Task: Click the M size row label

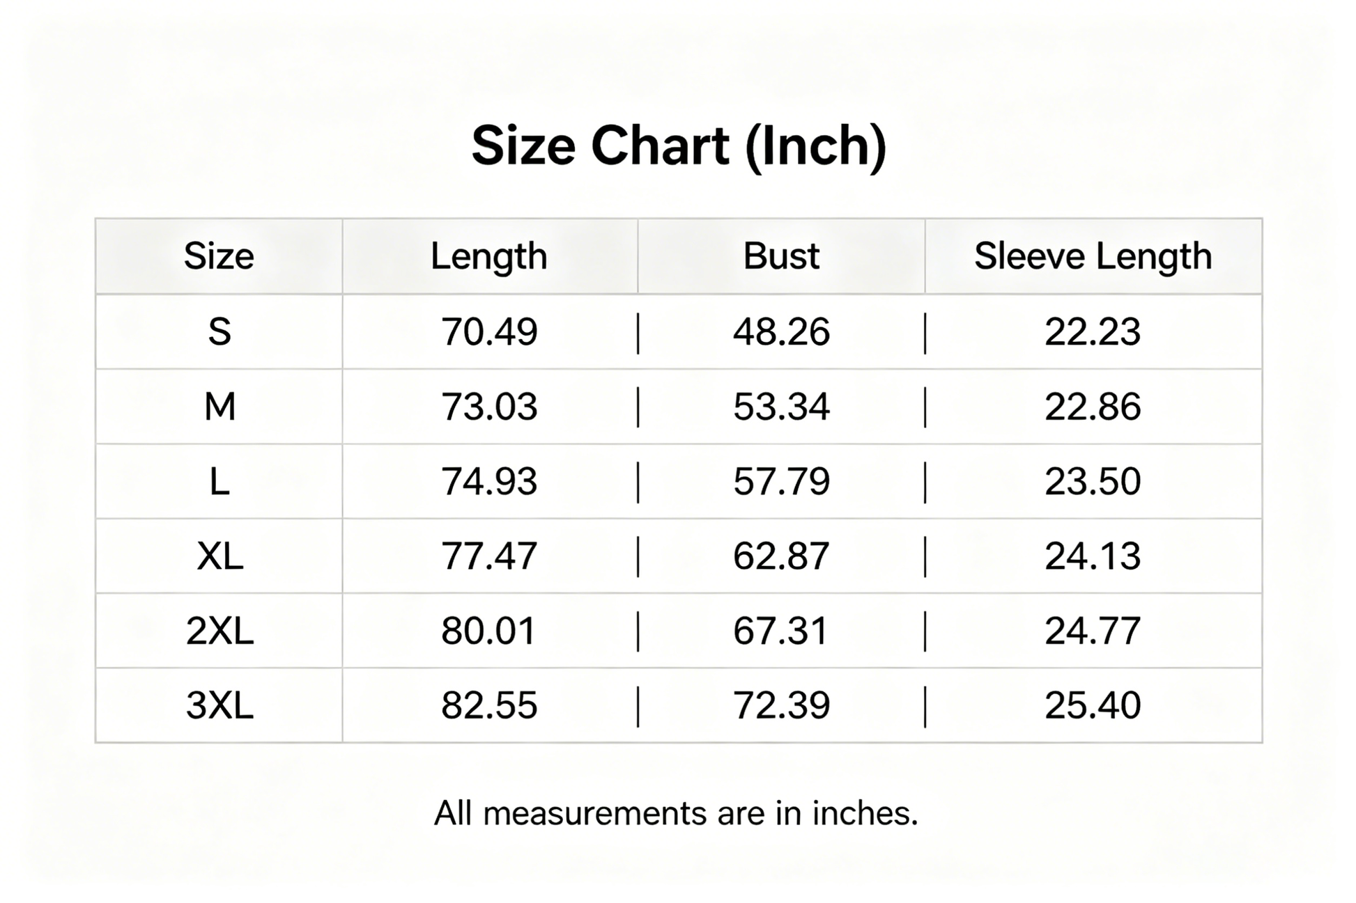Action: coord(219,407)
